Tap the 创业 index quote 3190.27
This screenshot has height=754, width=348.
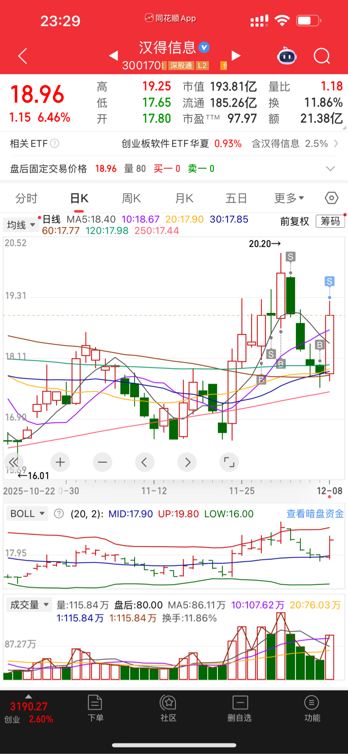point(29,712)
